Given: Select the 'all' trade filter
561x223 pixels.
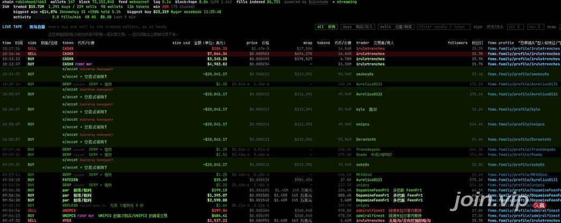Looking at the screenshot, I should (327, 27).
